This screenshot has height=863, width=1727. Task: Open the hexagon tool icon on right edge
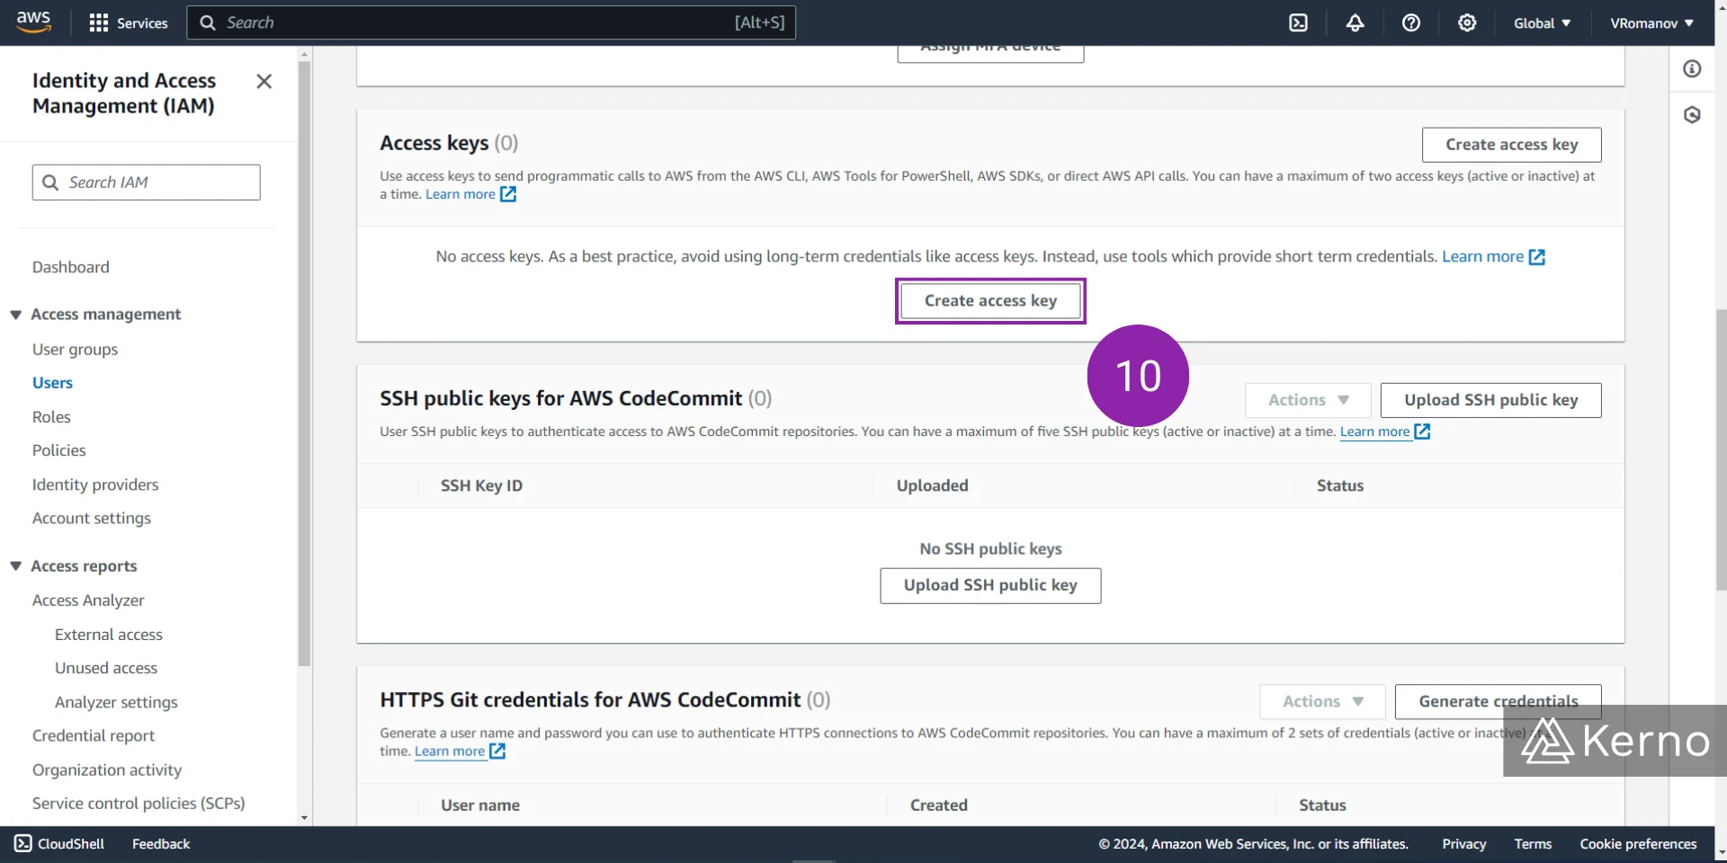click(x=1692, y=115)
